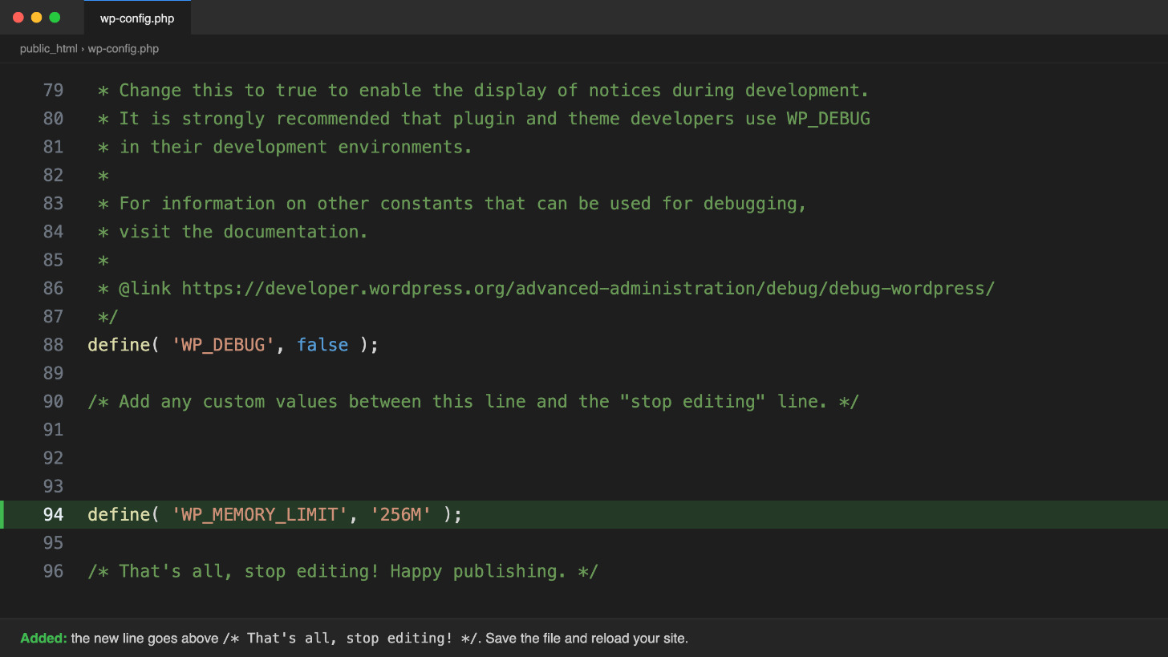Click the false keyword on line 88
This screenshot has height=657, width=1168.
tap(322, 345)
